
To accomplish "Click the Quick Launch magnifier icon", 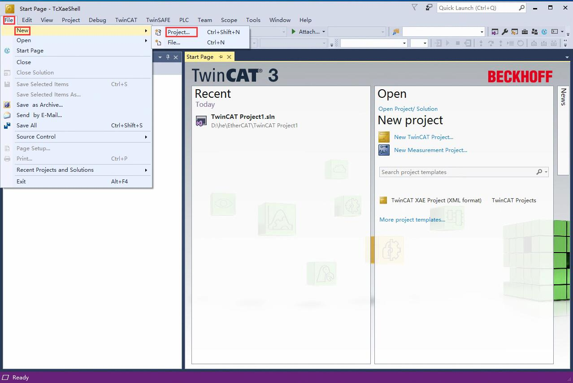I will (521, 8).
